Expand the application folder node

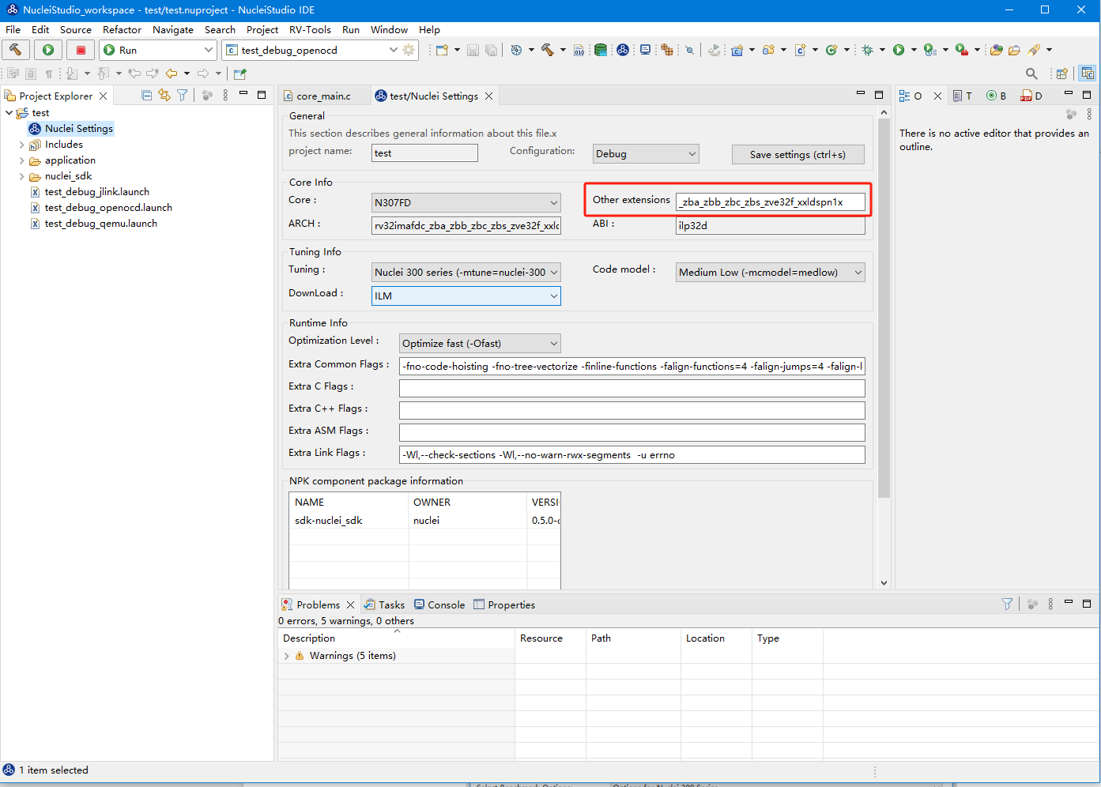(x=21, y=160)
